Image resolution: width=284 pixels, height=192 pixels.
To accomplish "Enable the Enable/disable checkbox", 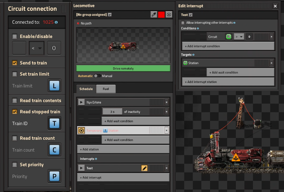I will [x=15, y=36].
